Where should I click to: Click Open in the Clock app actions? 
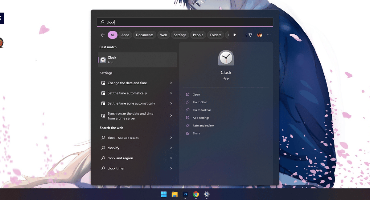click(196, 94)
